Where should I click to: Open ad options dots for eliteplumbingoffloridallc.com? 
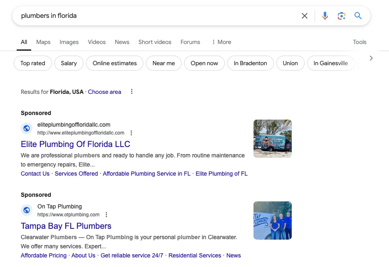coord(131,133)
